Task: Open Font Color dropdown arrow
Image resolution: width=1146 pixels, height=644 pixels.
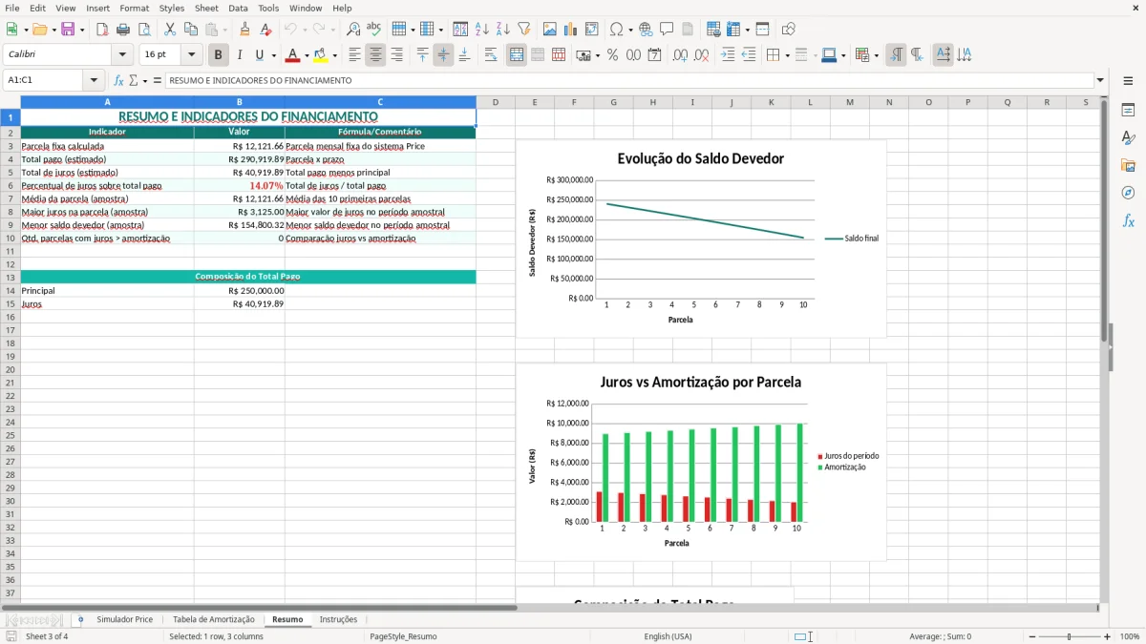Action: click(x=307, y=55)
